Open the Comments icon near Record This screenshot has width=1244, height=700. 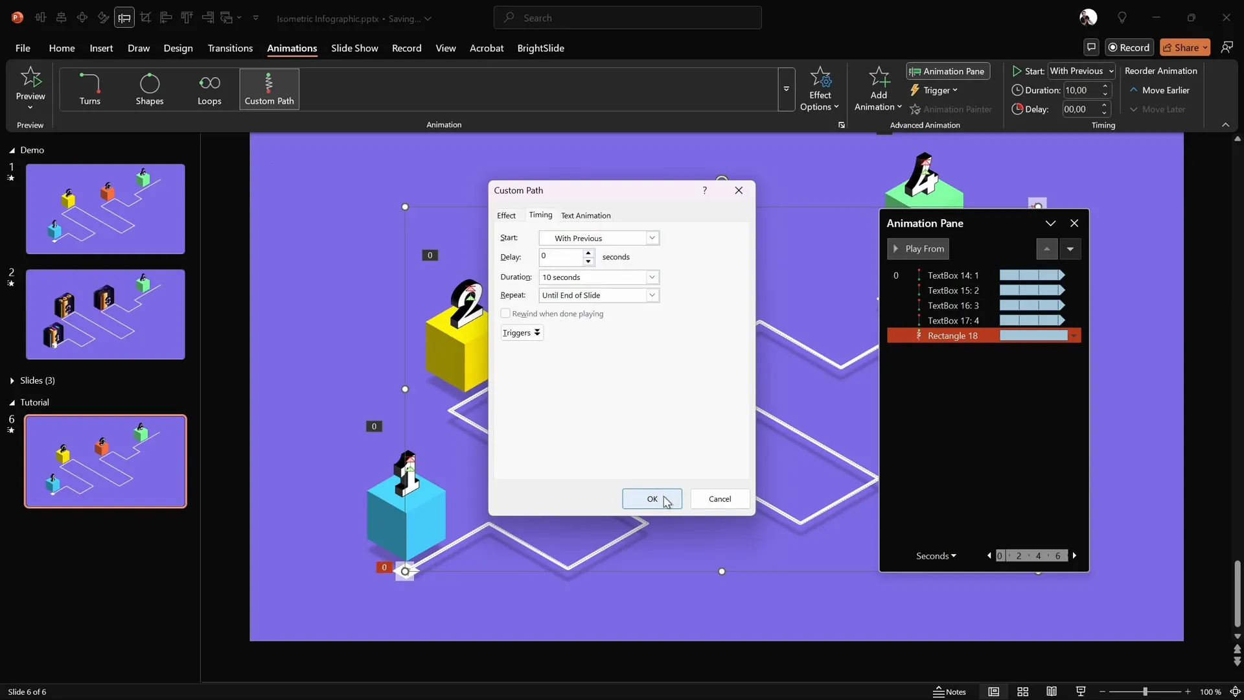[1091, 47]
